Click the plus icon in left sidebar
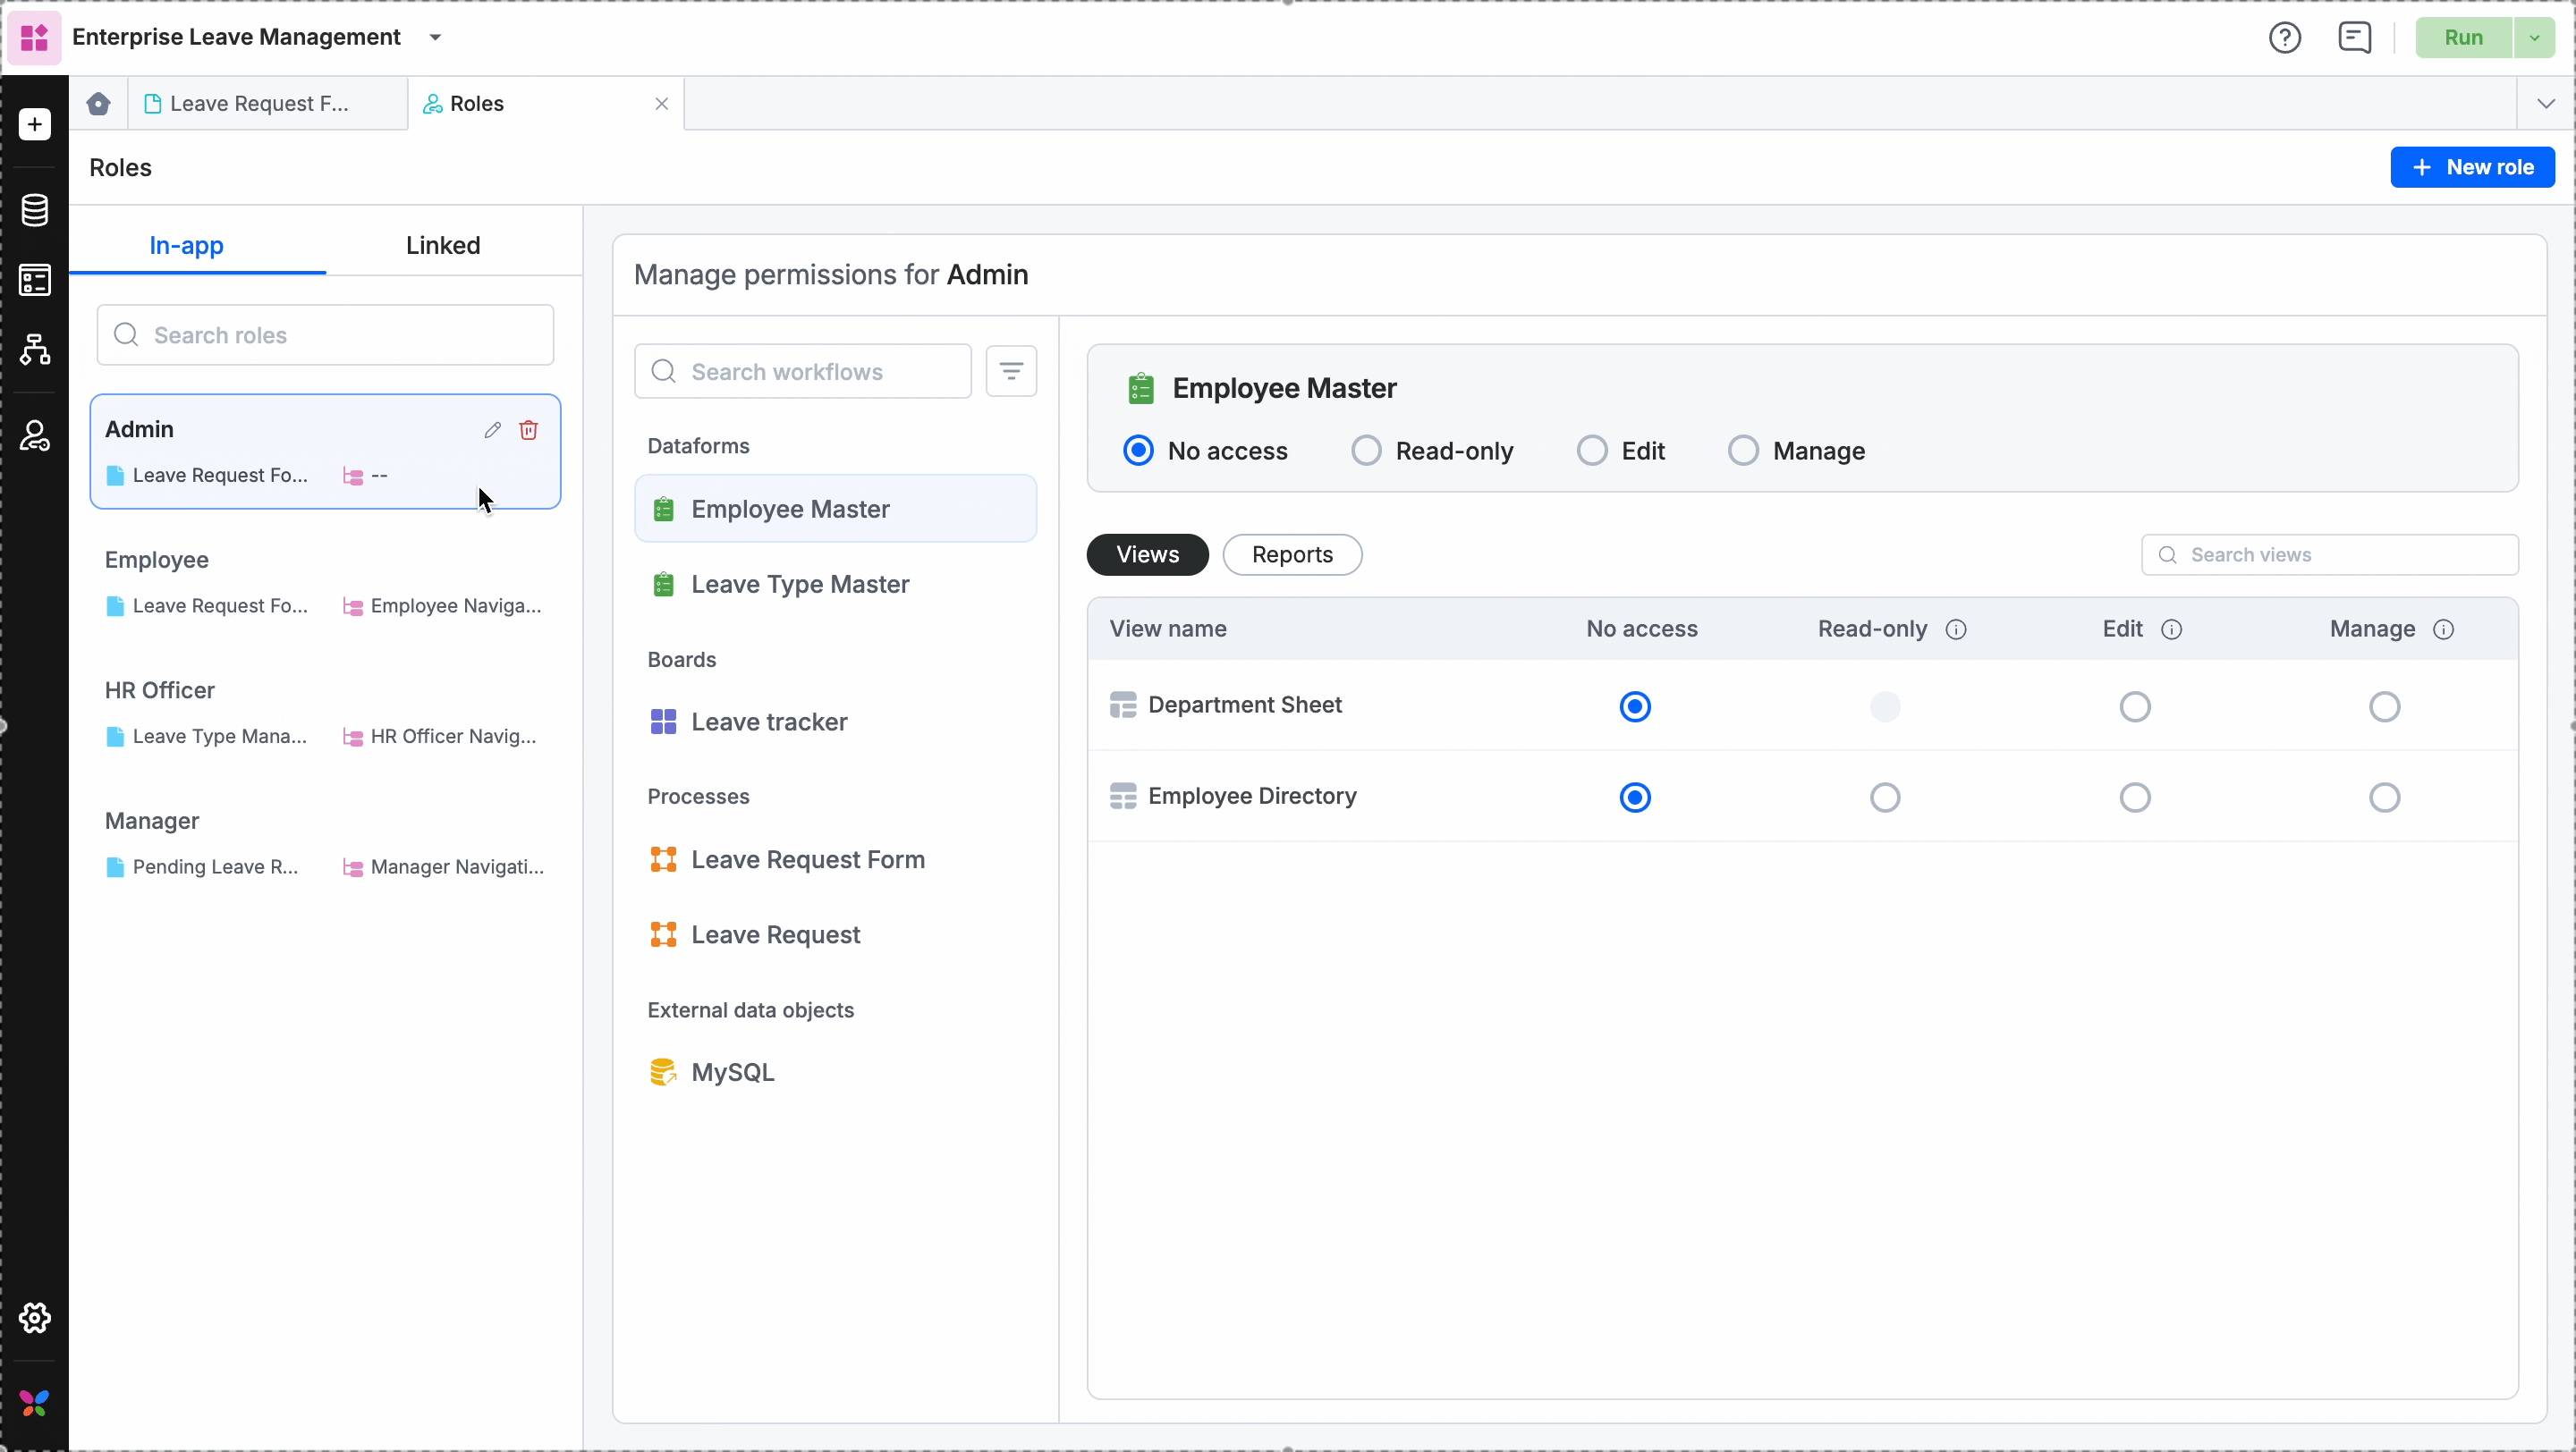2576x1452 pixels. [35, 124]
